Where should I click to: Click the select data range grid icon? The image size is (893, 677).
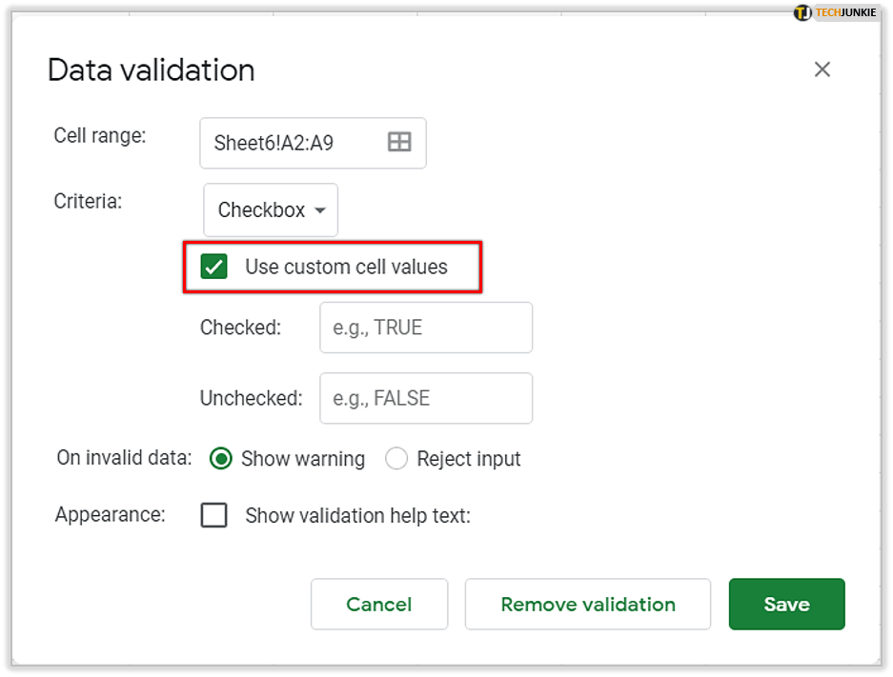(399, 143)
